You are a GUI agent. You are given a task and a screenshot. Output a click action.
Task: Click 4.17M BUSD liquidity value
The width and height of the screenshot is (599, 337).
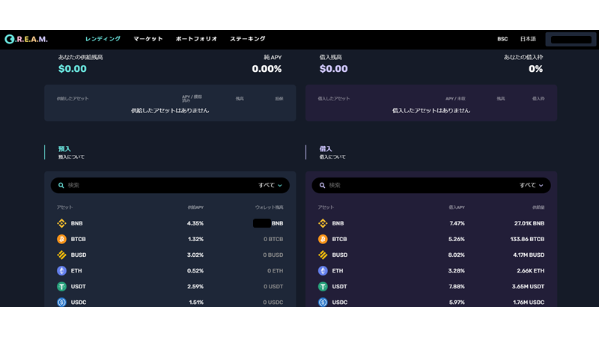529,255
